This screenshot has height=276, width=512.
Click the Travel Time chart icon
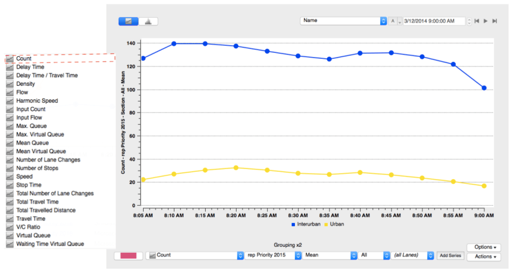(x=10, y=219)
